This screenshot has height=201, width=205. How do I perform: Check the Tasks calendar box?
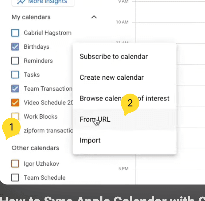15,74
